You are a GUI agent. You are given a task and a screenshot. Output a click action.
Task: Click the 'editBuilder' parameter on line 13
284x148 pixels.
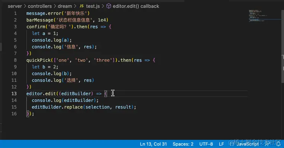click(76, 94)
